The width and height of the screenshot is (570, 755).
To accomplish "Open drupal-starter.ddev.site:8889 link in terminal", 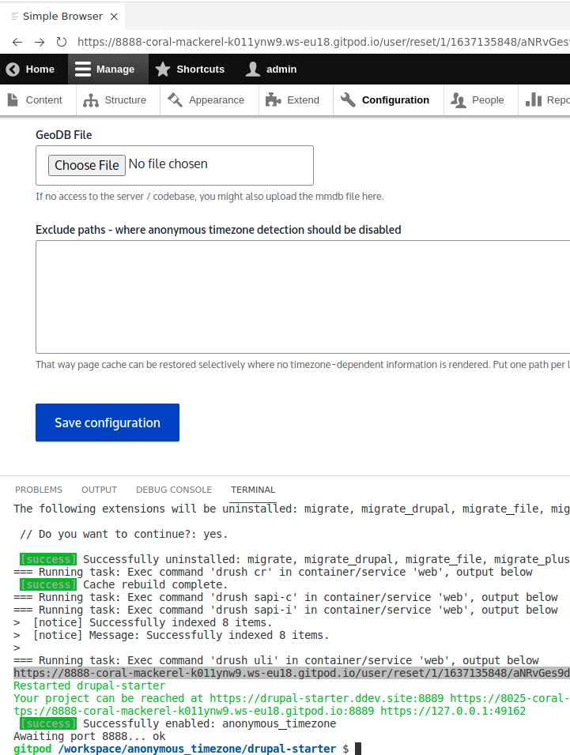I will coord(327,698).
